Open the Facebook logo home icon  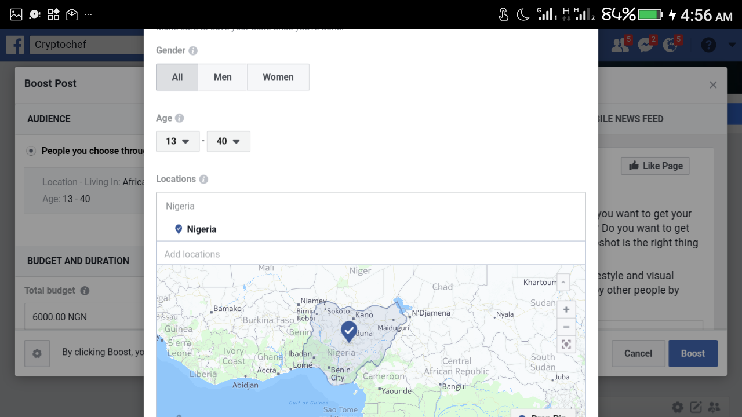click(15, 45)
